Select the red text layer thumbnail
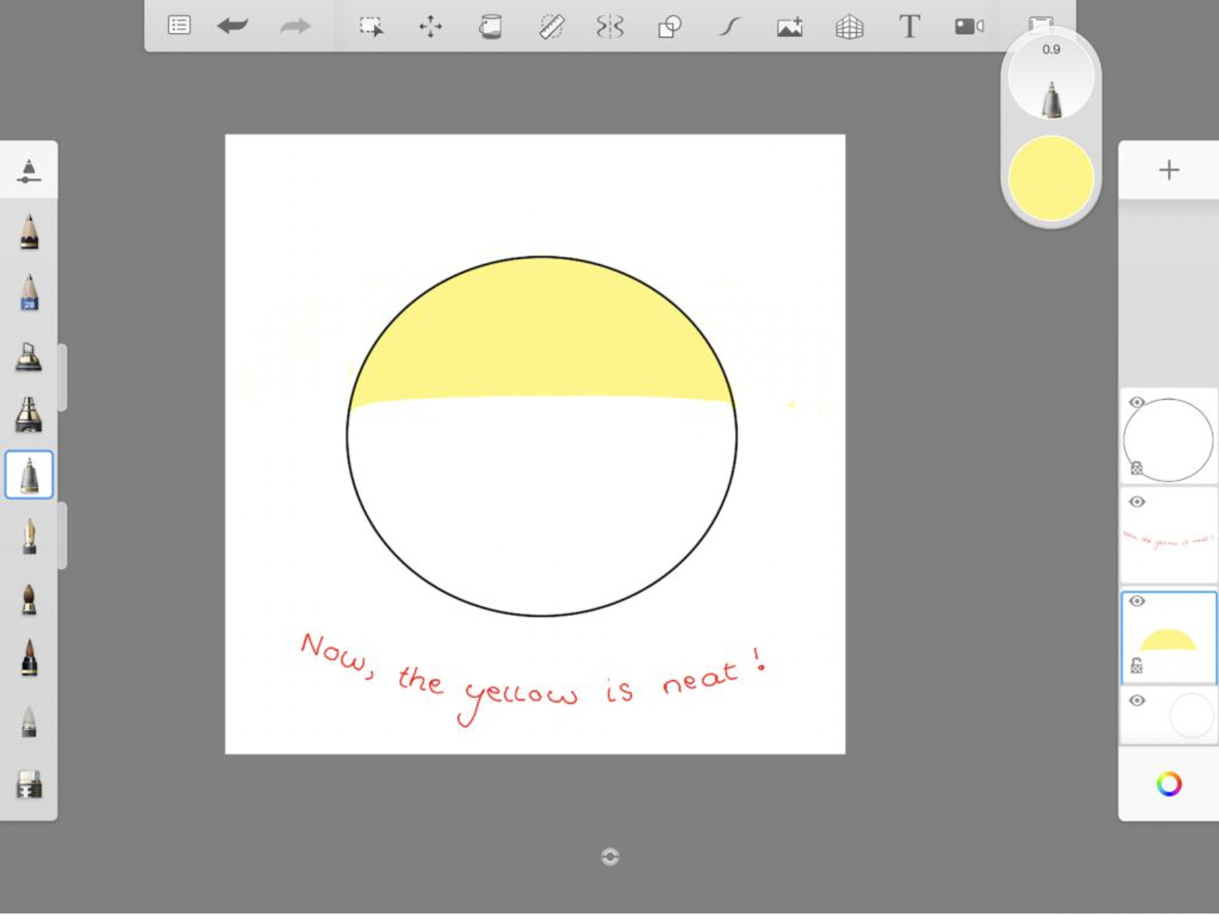Screen dimensions: 1219x915 (x=1169, y=536)
